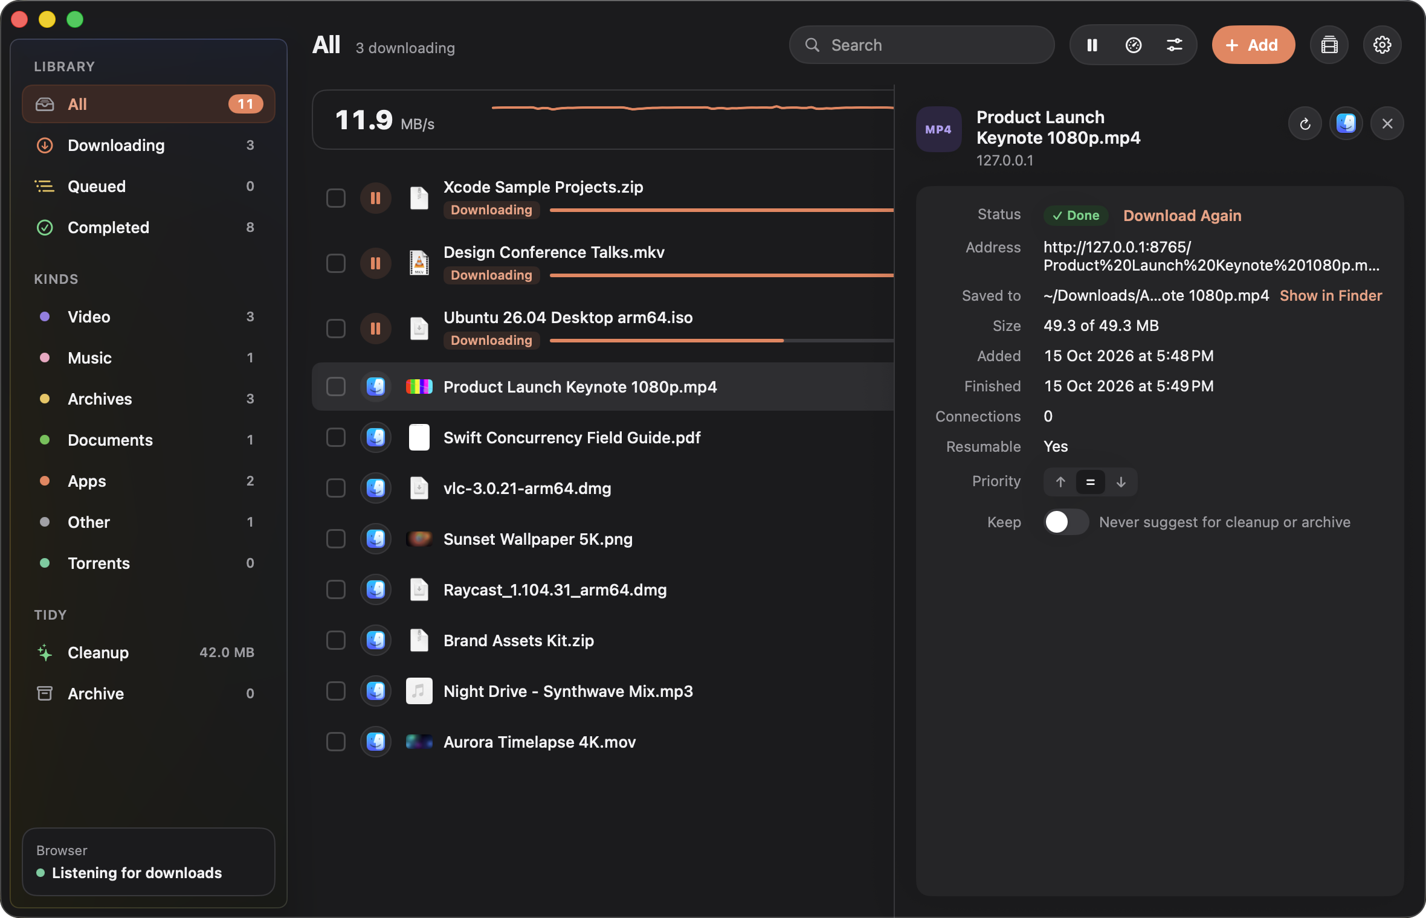Image resolution: width=1426 pixels, height=918 pixels.
Task: Click the Download Again link
Action: [x=1182, y=216]
